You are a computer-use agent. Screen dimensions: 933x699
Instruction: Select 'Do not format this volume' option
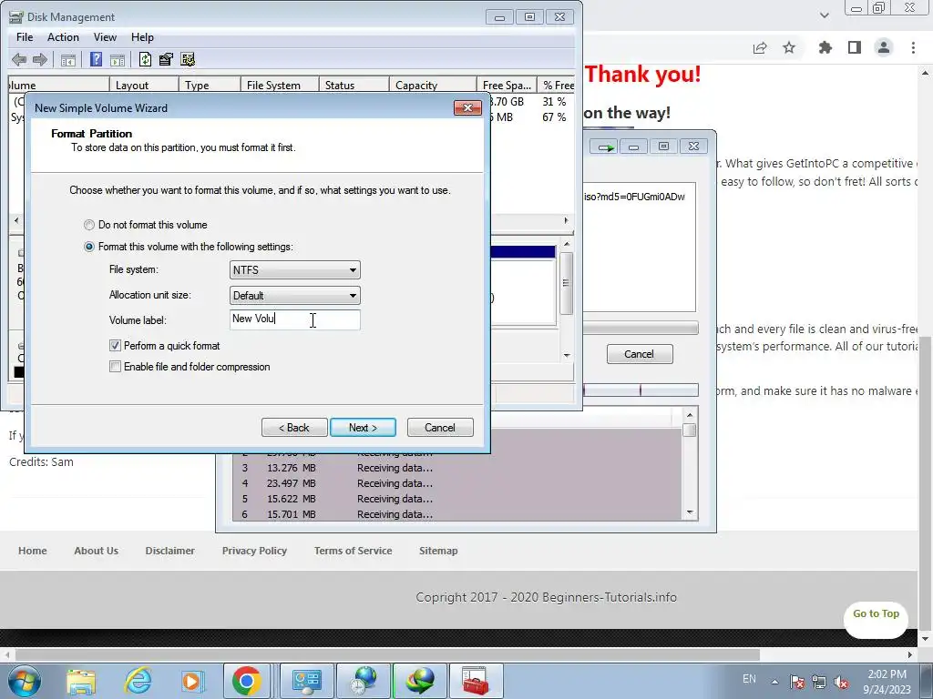(145, 225)
